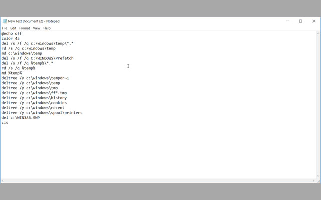Minimize the Notepad window
The height and width of the screenshot is (200, 321).
287,21
